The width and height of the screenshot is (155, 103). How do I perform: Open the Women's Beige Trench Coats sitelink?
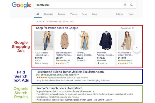tap(50, 100)
